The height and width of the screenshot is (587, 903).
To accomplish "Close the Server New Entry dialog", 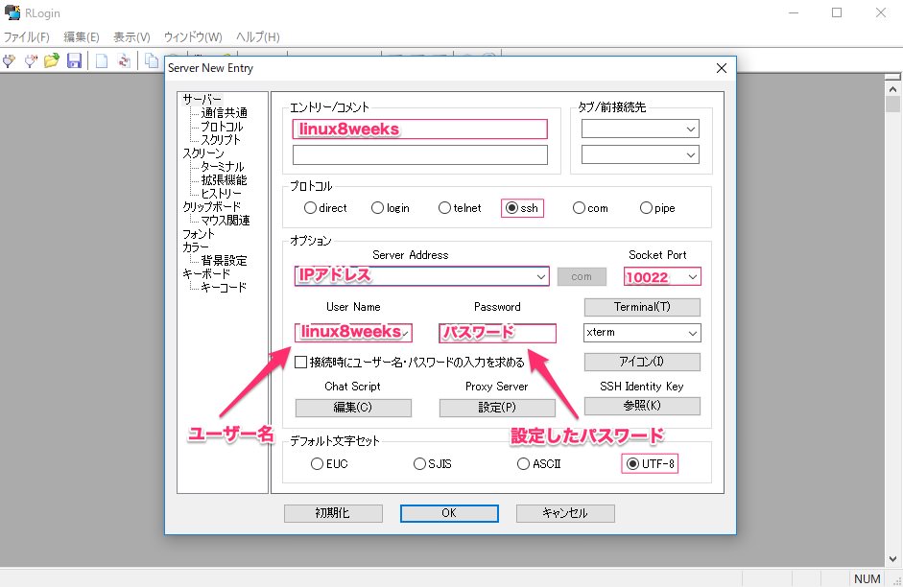I will pos(721,68).
